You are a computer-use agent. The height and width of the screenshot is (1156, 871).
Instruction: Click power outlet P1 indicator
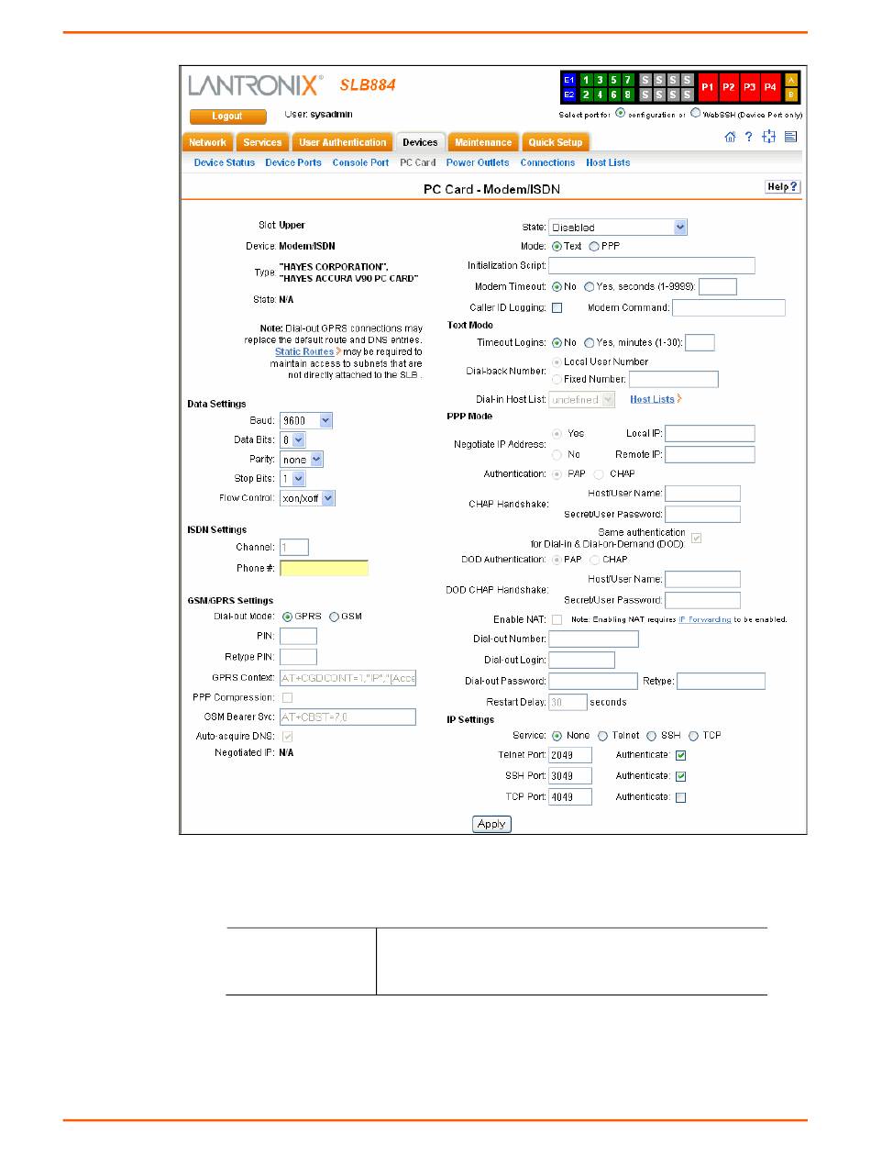click(x=708, y=86)
